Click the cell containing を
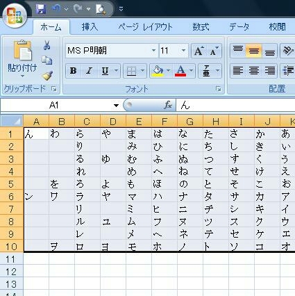Viewport: 295px width, 296px height. (x=62, y=184)
